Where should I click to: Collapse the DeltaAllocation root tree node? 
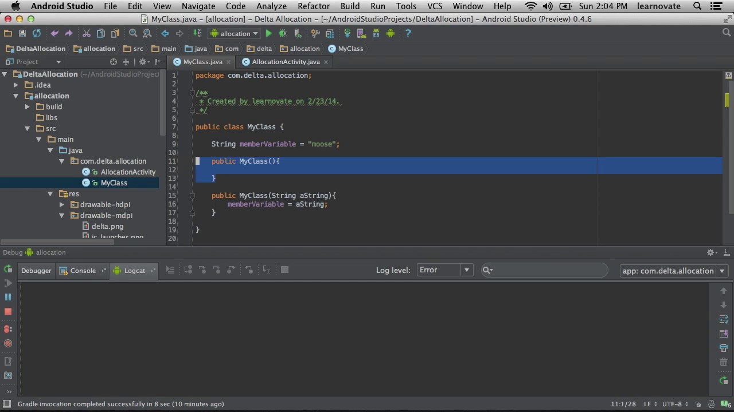[5, 74]
